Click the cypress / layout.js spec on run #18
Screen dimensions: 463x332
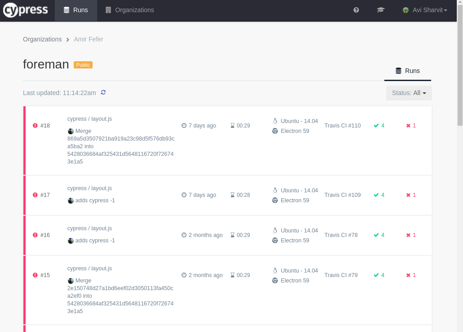click(x=89, y=119)
